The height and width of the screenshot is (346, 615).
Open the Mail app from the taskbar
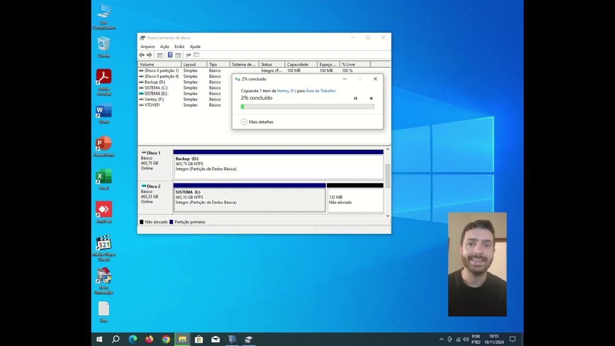tap(215, 339)
